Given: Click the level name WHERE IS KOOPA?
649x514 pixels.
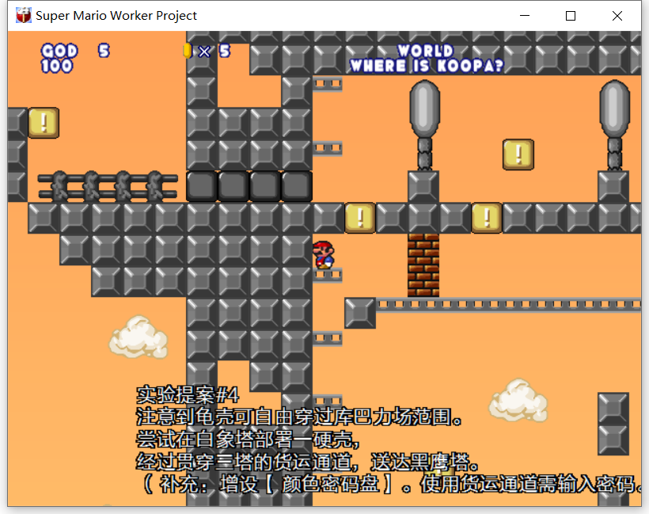Looking at the screenshot, I should 427,66.
